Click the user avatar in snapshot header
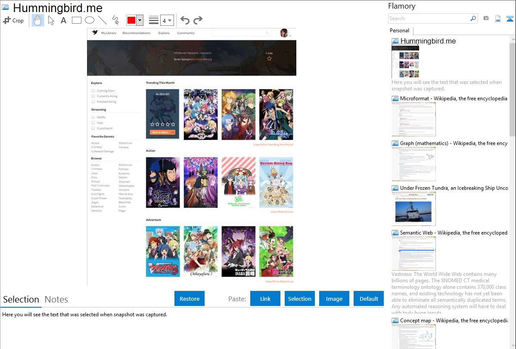The width and height of the screenshot is (516, 349). [284, 33]
